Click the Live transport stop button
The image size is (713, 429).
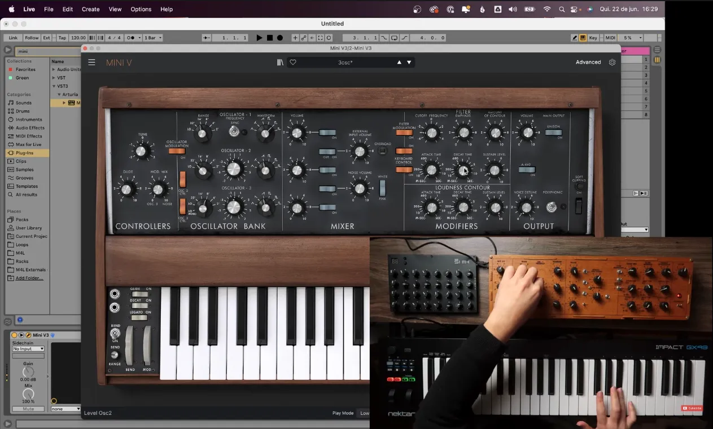tap(270, 38)
